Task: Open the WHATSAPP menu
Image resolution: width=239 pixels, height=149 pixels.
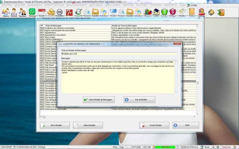Action: (20, 5)
